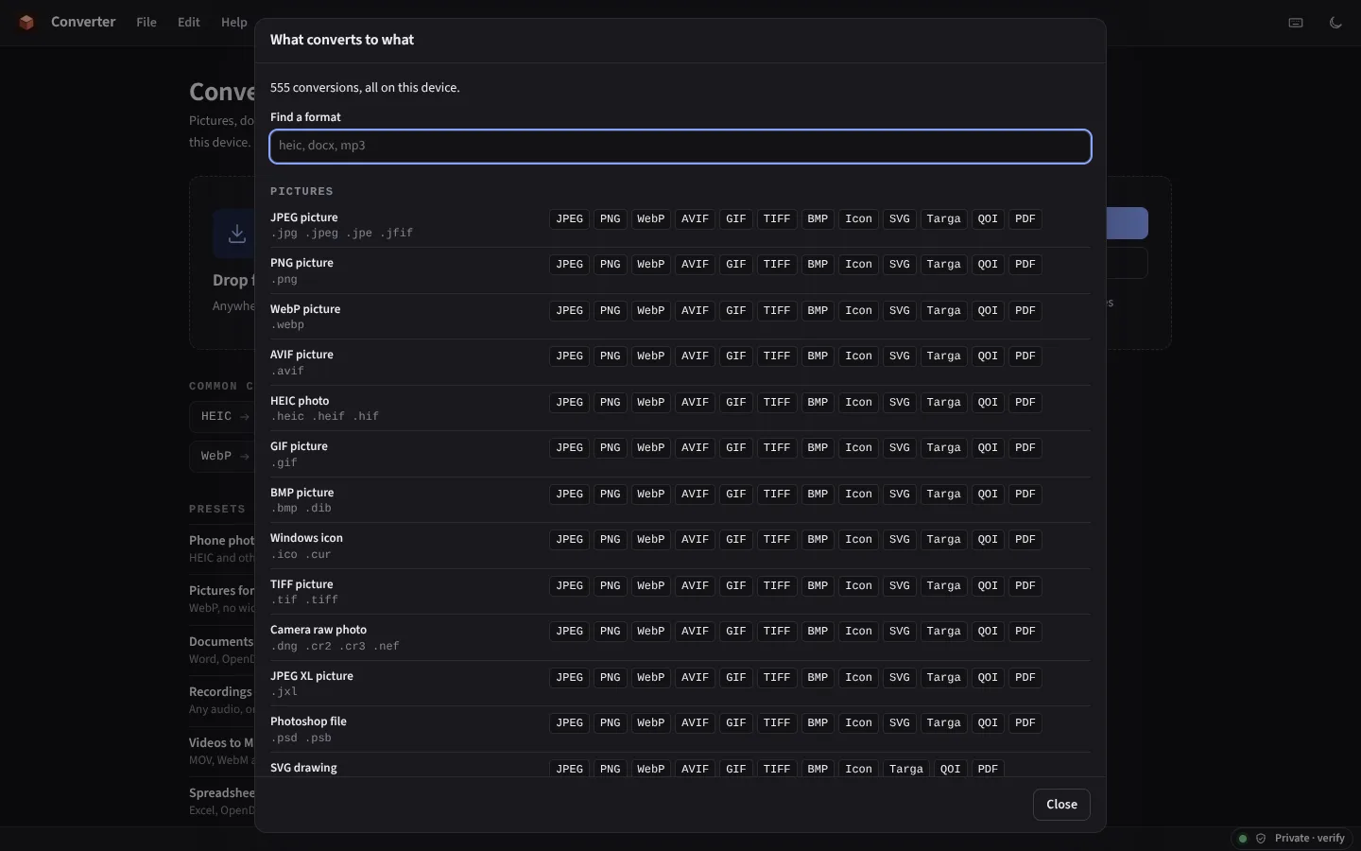Open the Help menu

(233, 23)
